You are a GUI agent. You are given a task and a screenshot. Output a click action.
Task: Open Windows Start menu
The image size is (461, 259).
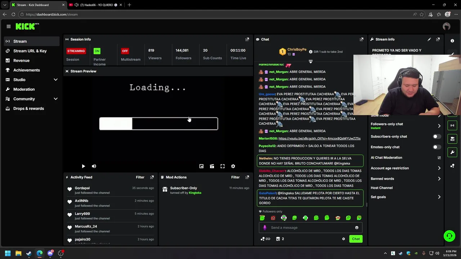(x=8, y=253)
